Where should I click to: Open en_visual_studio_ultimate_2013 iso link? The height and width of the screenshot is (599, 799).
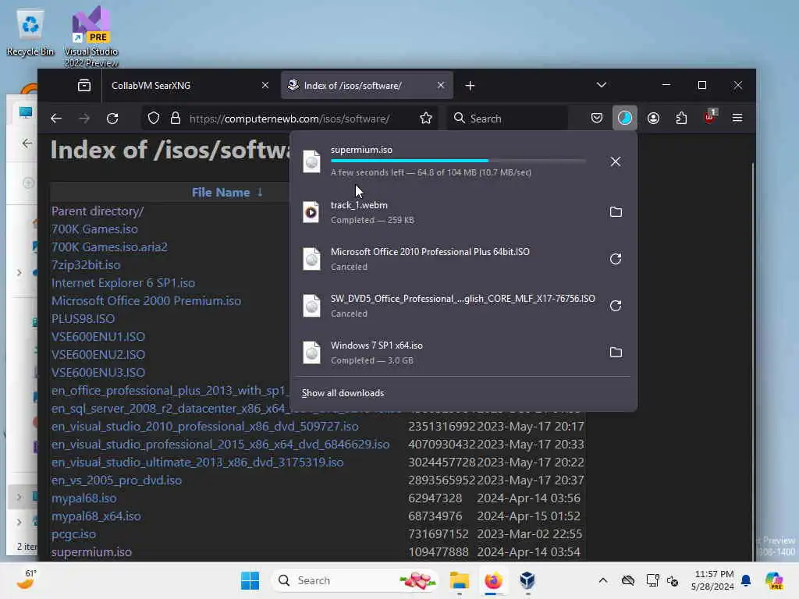[x=197, y=462]
